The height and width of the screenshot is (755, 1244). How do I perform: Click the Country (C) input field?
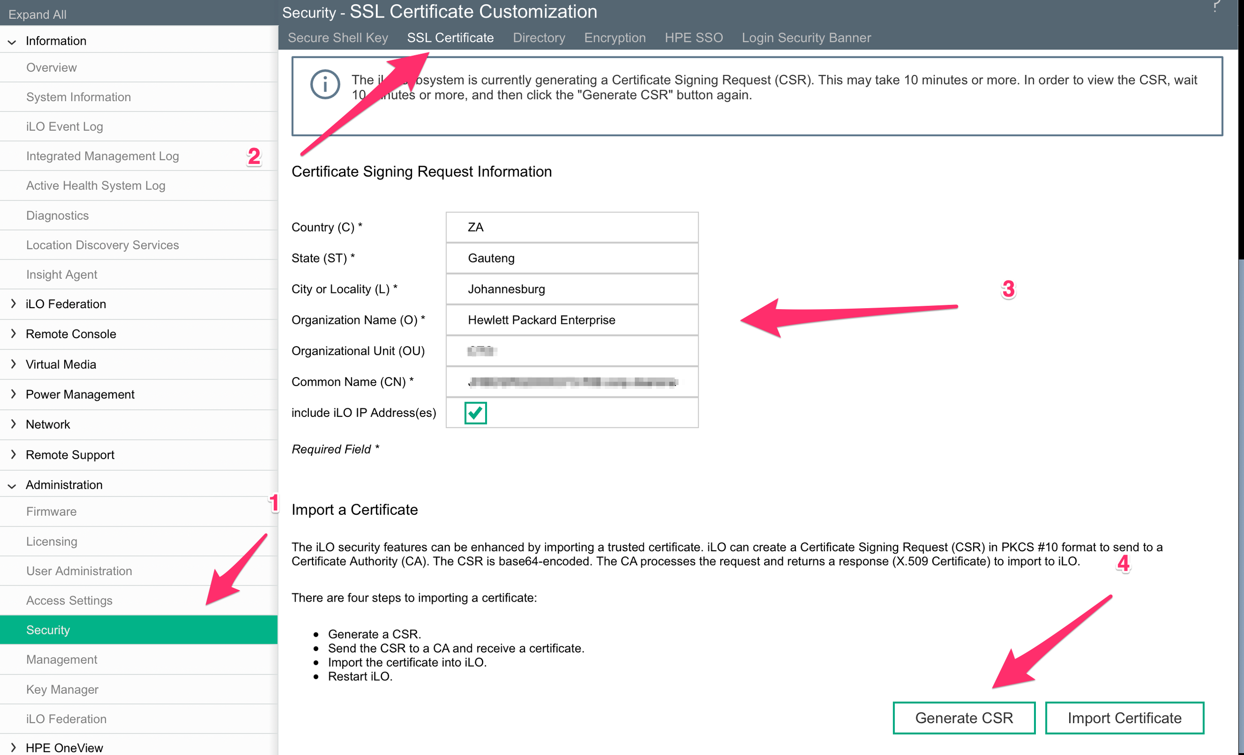click(572, 227)
